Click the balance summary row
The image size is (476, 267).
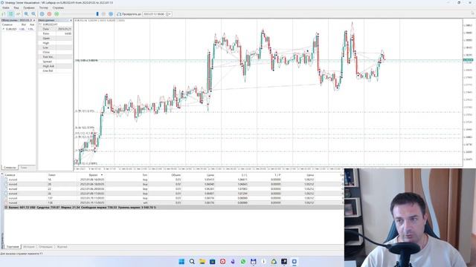coord(173,208)
